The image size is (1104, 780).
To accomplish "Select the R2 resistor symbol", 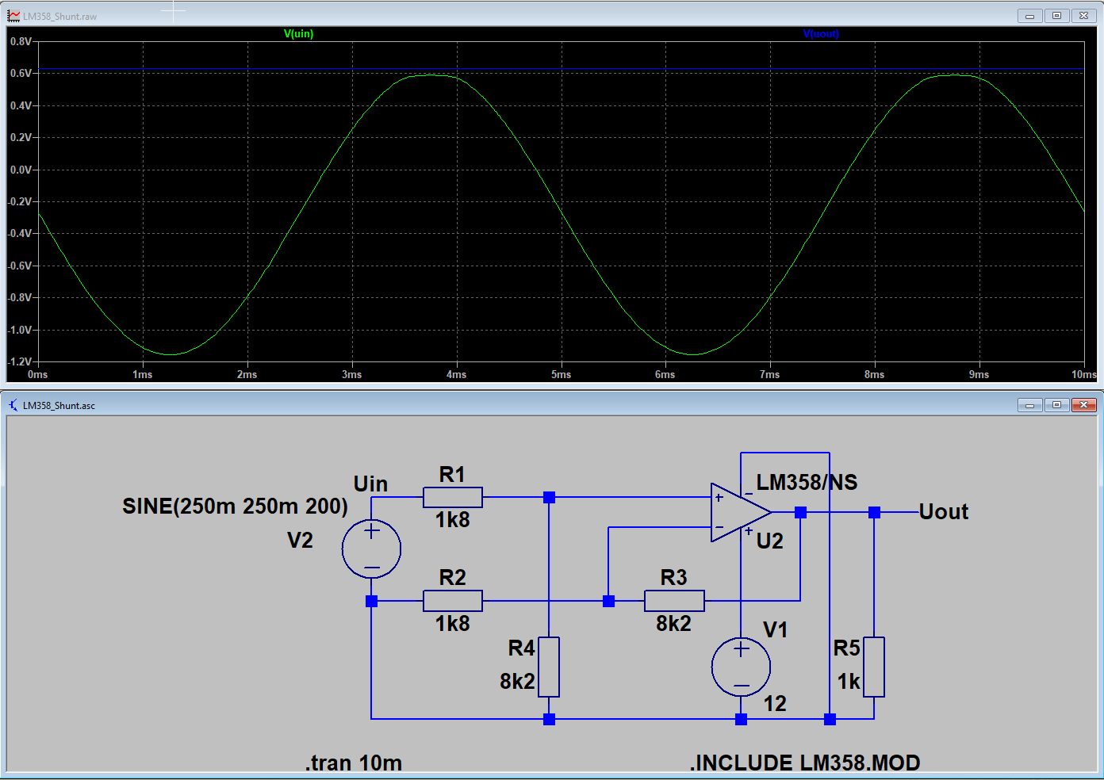I will 452,601.
